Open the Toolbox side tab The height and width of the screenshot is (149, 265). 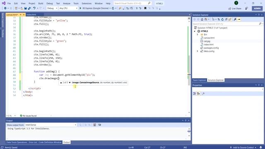click(3, 33)
